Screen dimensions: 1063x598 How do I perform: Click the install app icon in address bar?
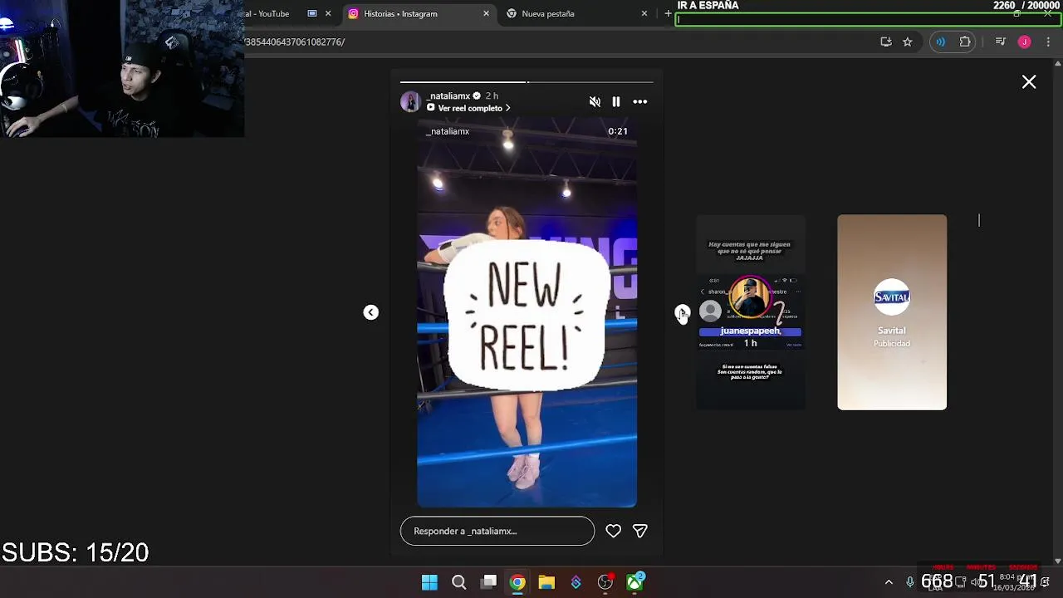tap(886, 42)
